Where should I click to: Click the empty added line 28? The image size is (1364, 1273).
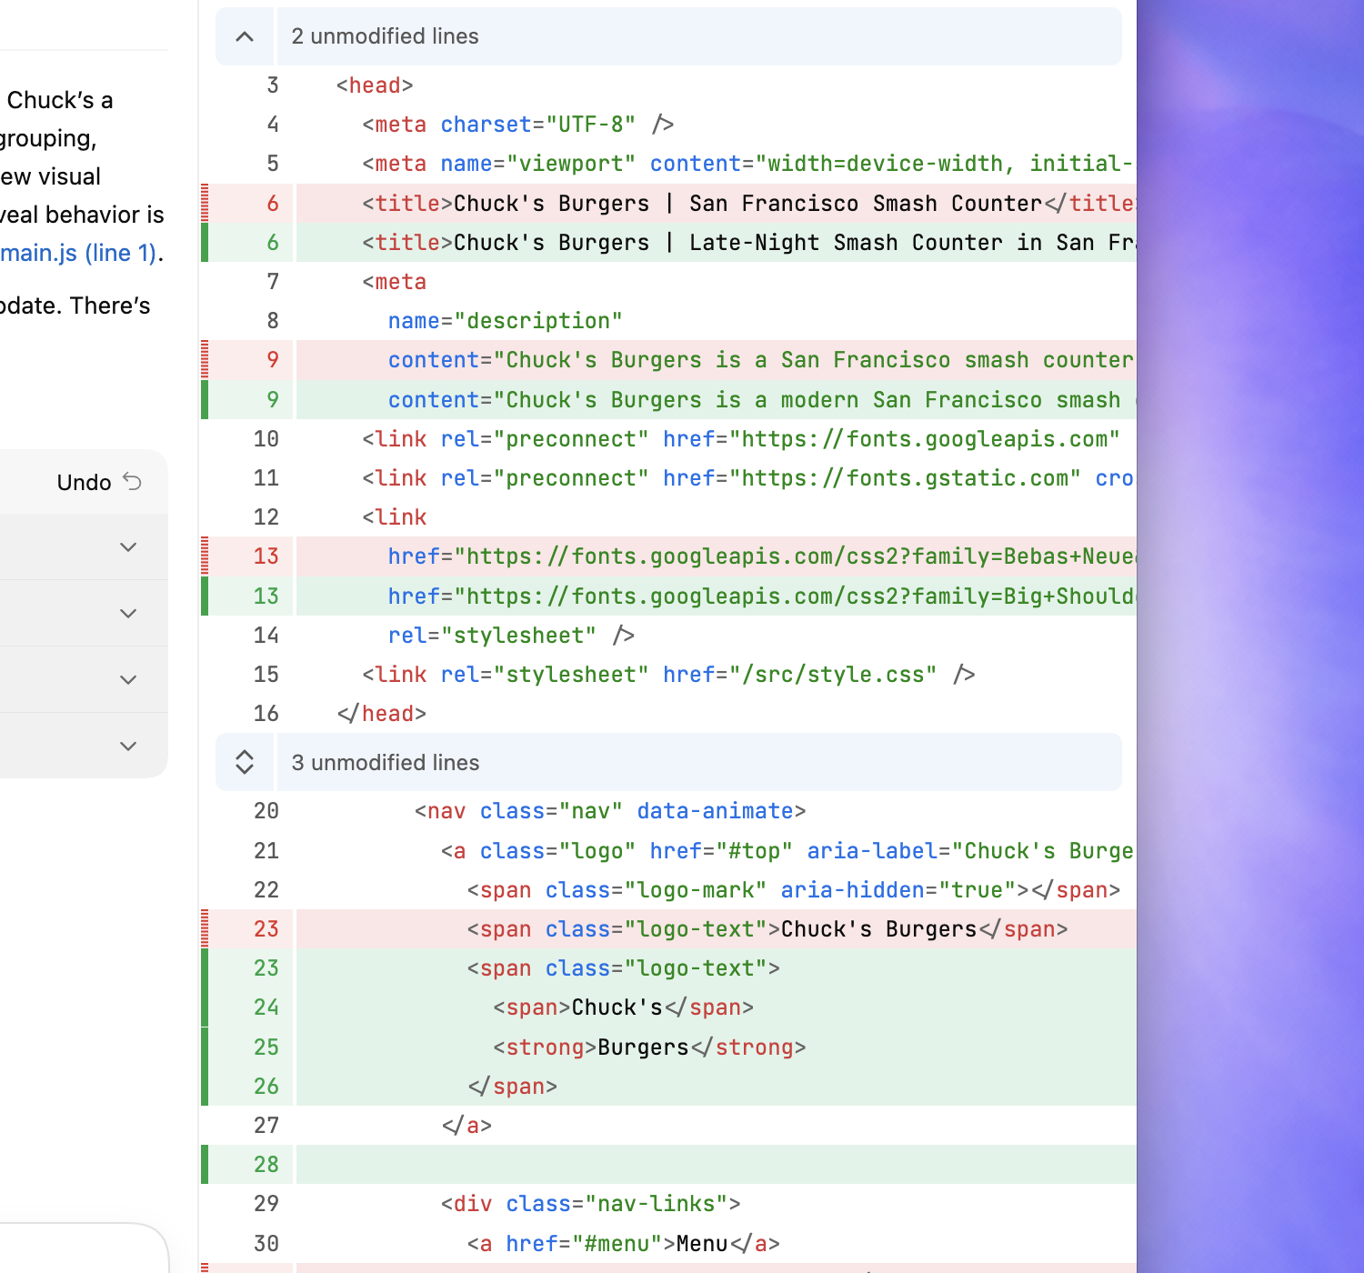pos(668,1165)
